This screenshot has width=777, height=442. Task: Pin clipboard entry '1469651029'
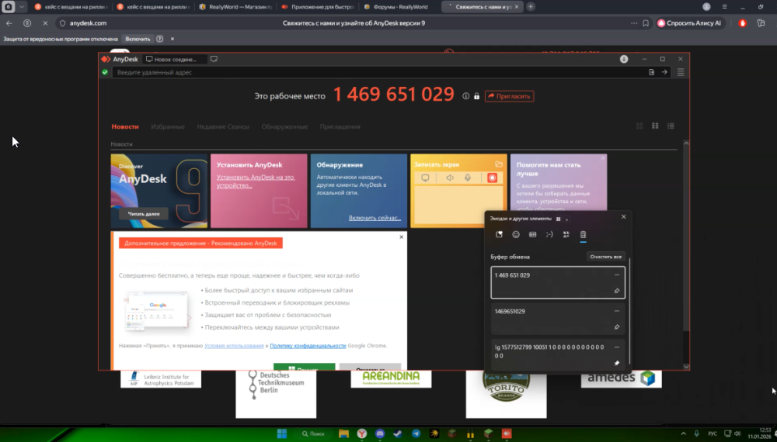point(617,326)
